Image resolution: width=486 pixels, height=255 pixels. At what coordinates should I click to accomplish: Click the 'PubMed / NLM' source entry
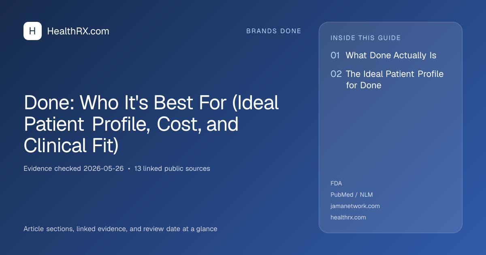pos(352,195)
